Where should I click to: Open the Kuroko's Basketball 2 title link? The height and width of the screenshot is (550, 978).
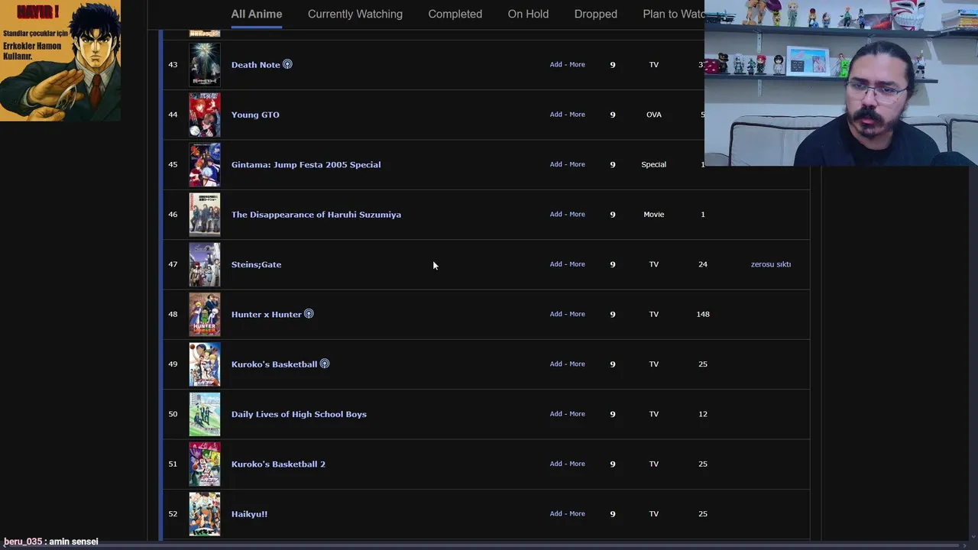[x=278, y=464]
